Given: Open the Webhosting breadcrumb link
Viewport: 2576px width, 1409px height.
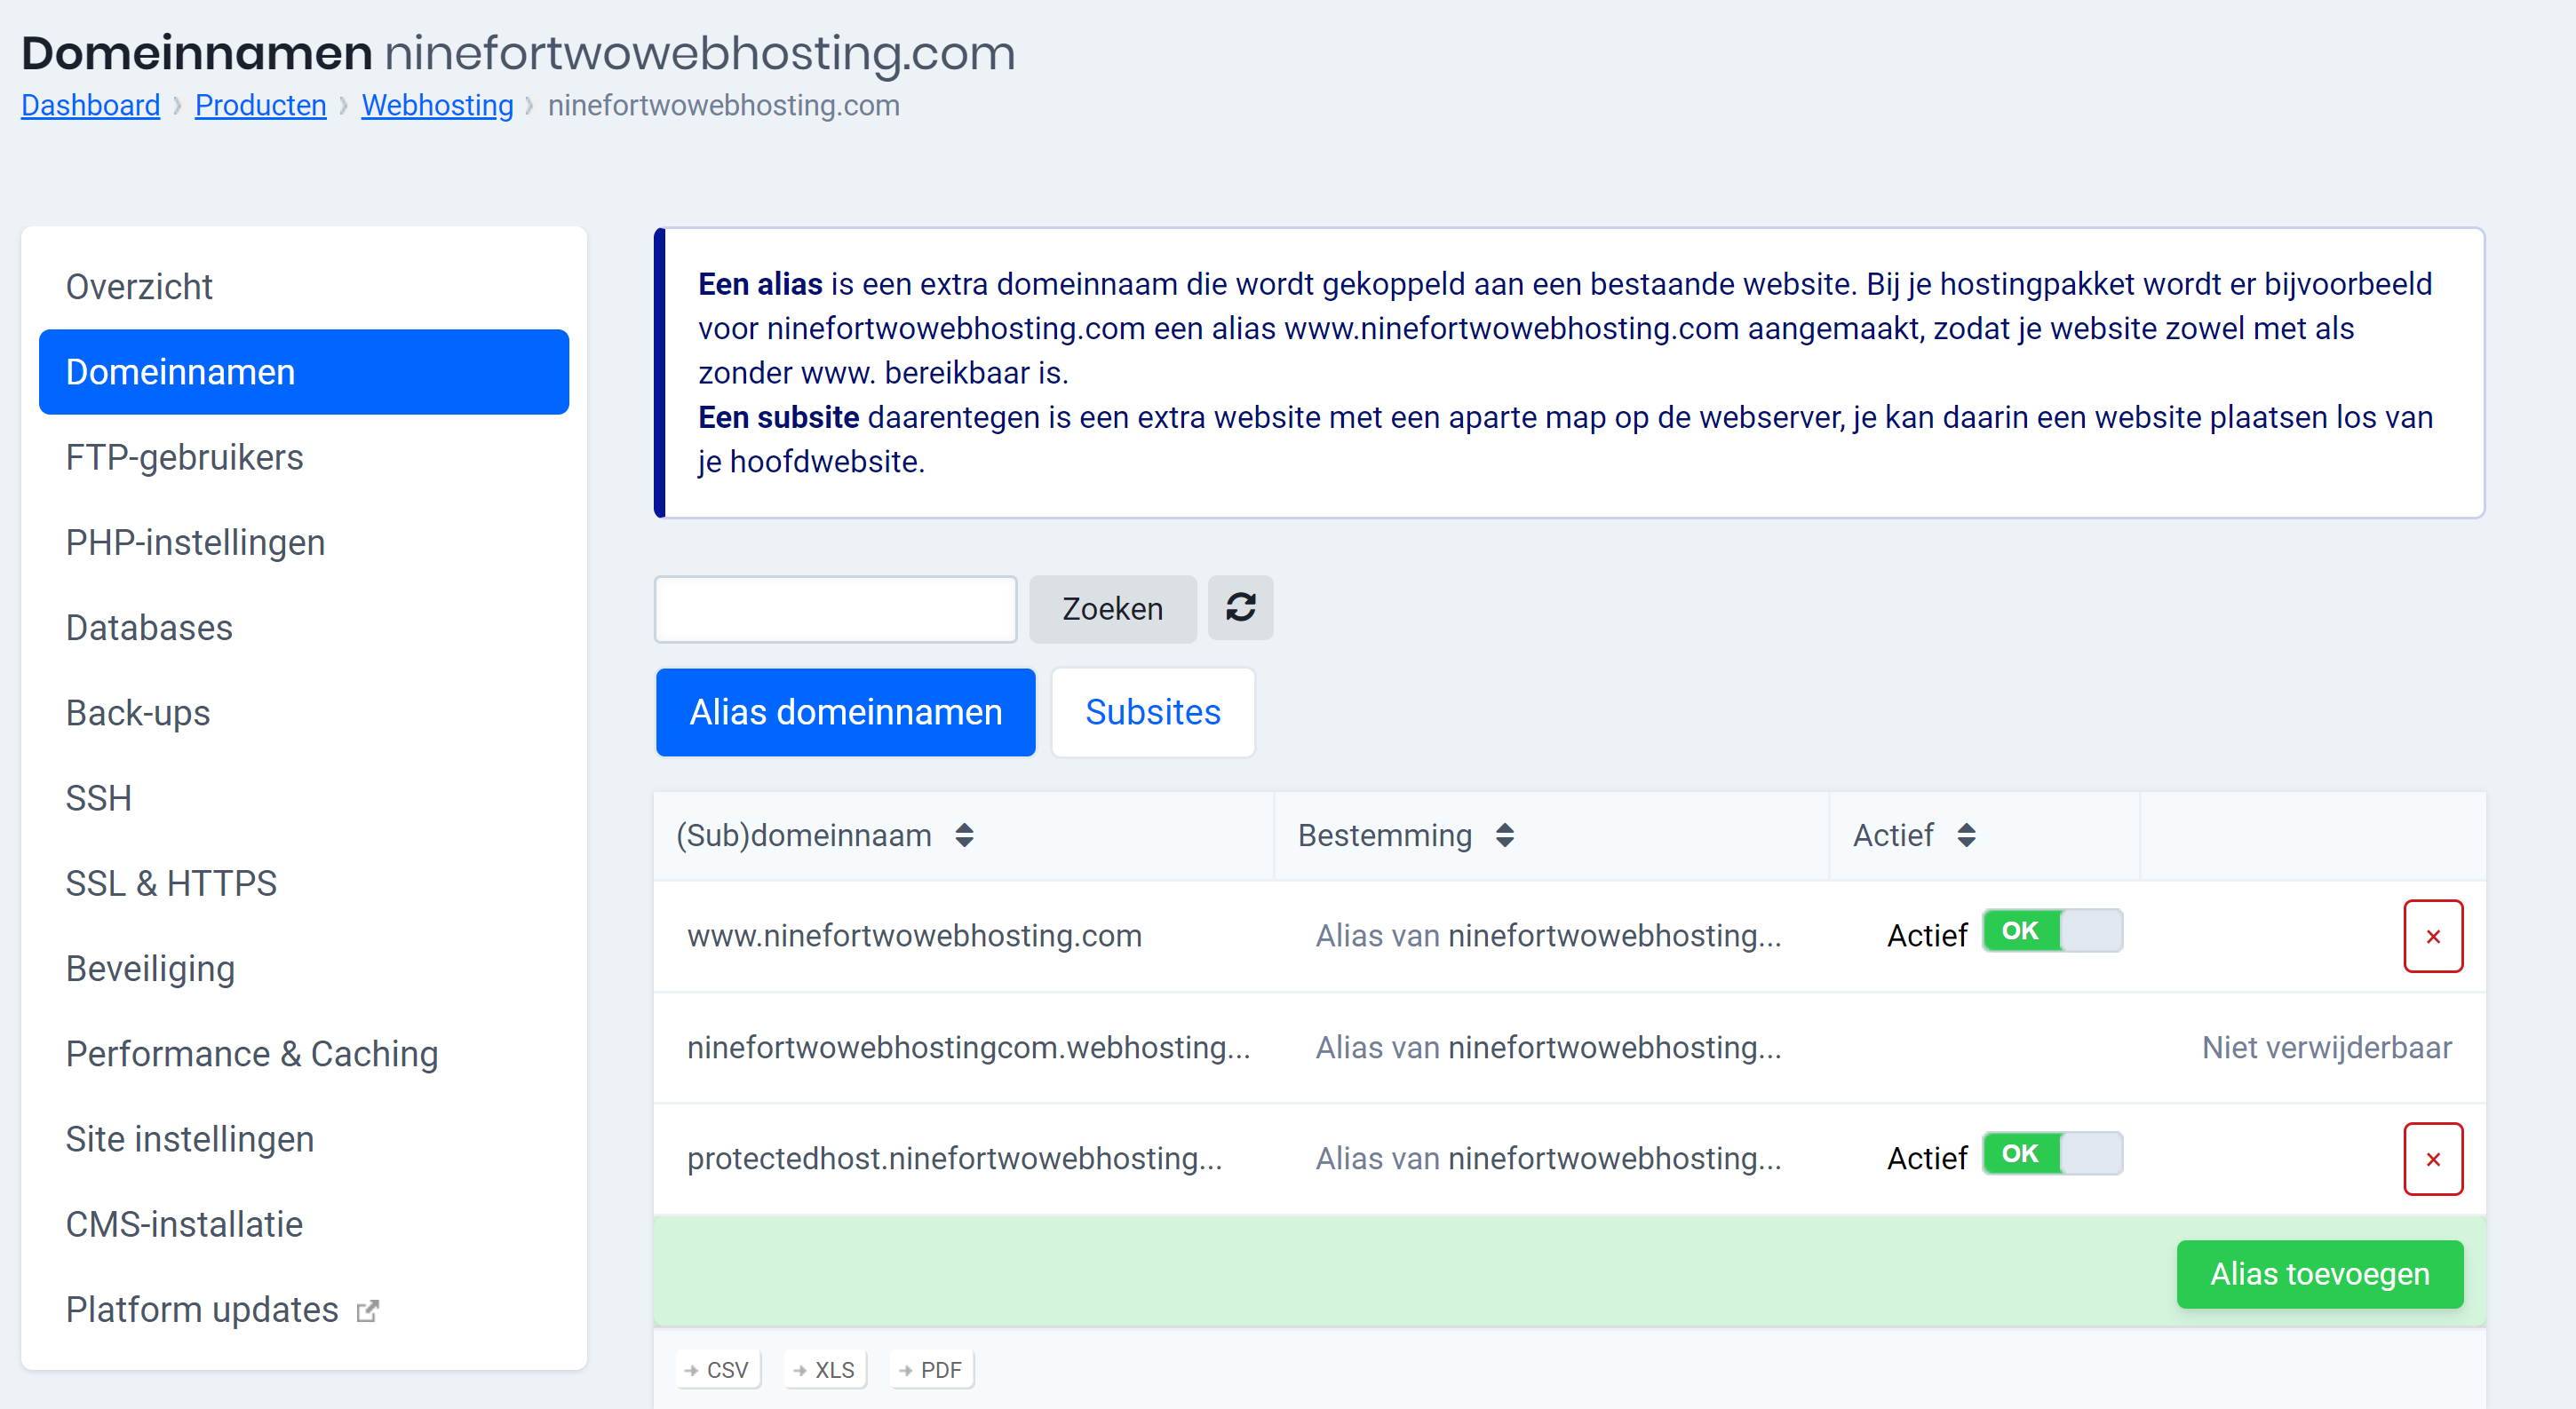Looking at the screenshot, I should [437, 105].
